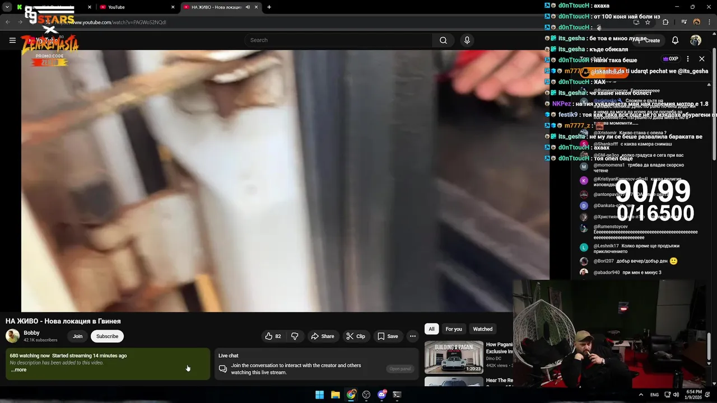Click the 0XP crown badge
The image size is (717, 403).
(671, 59)
